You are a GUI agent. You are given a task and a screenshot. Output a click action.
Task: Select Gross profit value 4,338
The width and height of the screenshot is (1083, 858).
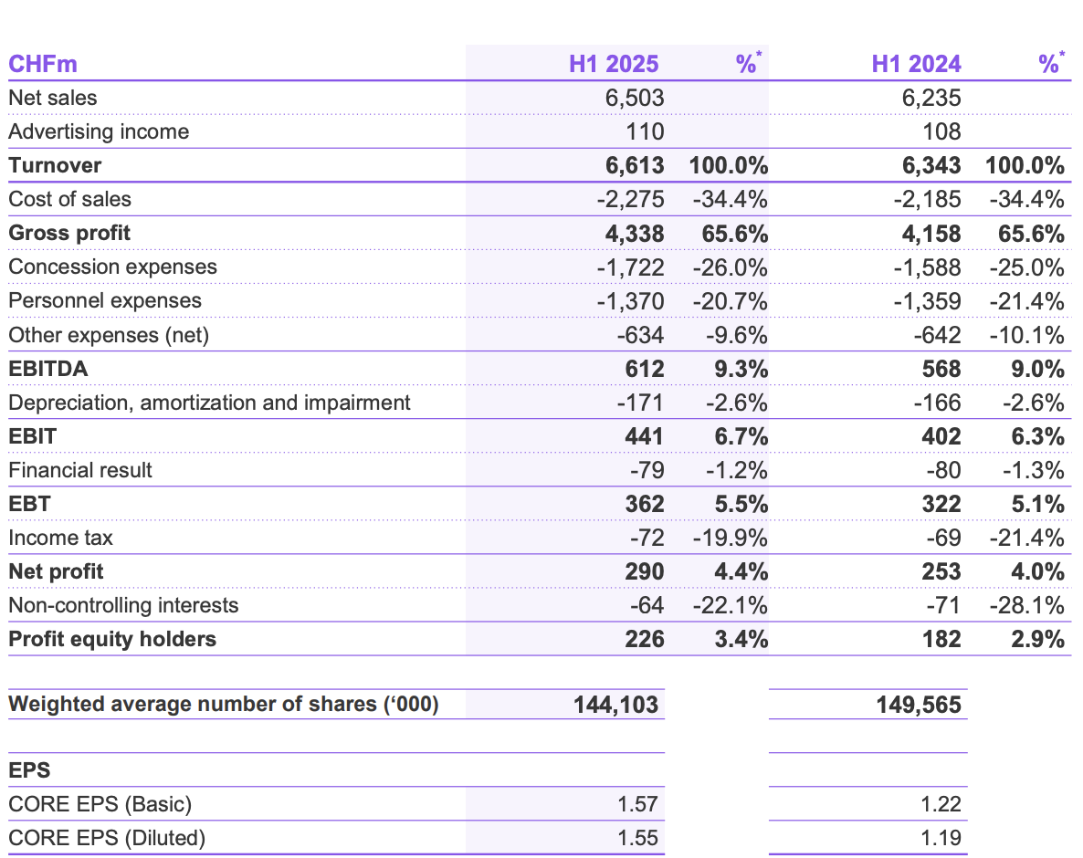point(634,234)
